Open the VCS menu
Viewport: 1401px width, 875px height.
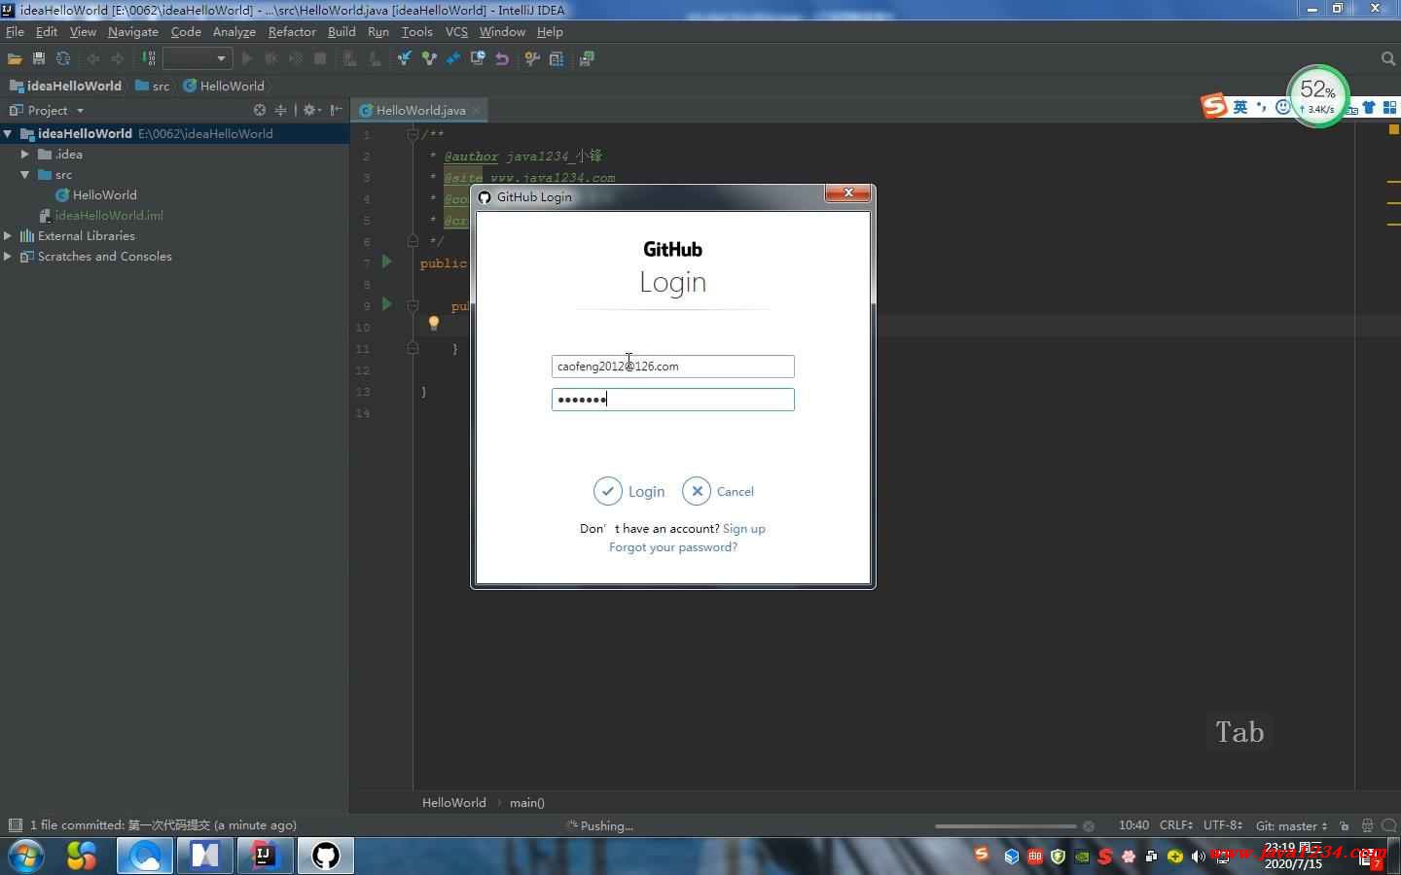(x=456, y=32)
